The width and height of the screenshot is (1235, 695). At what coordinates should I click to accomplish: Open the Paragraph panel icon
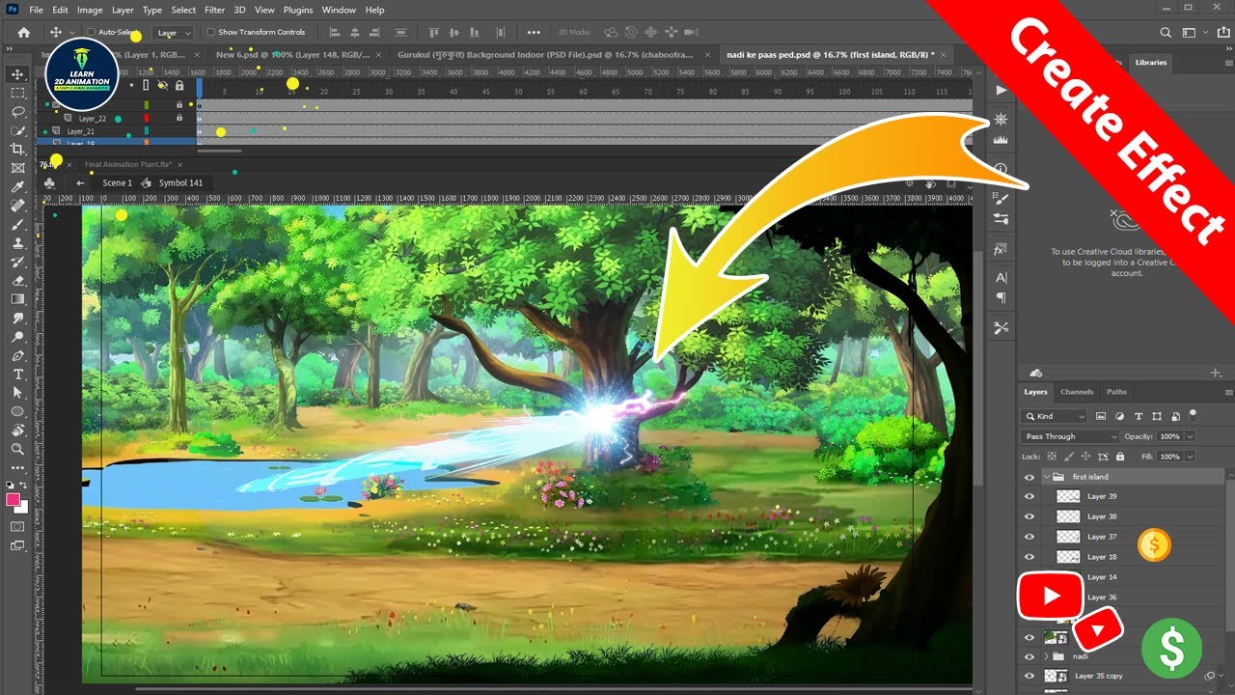pos(1001,297)
